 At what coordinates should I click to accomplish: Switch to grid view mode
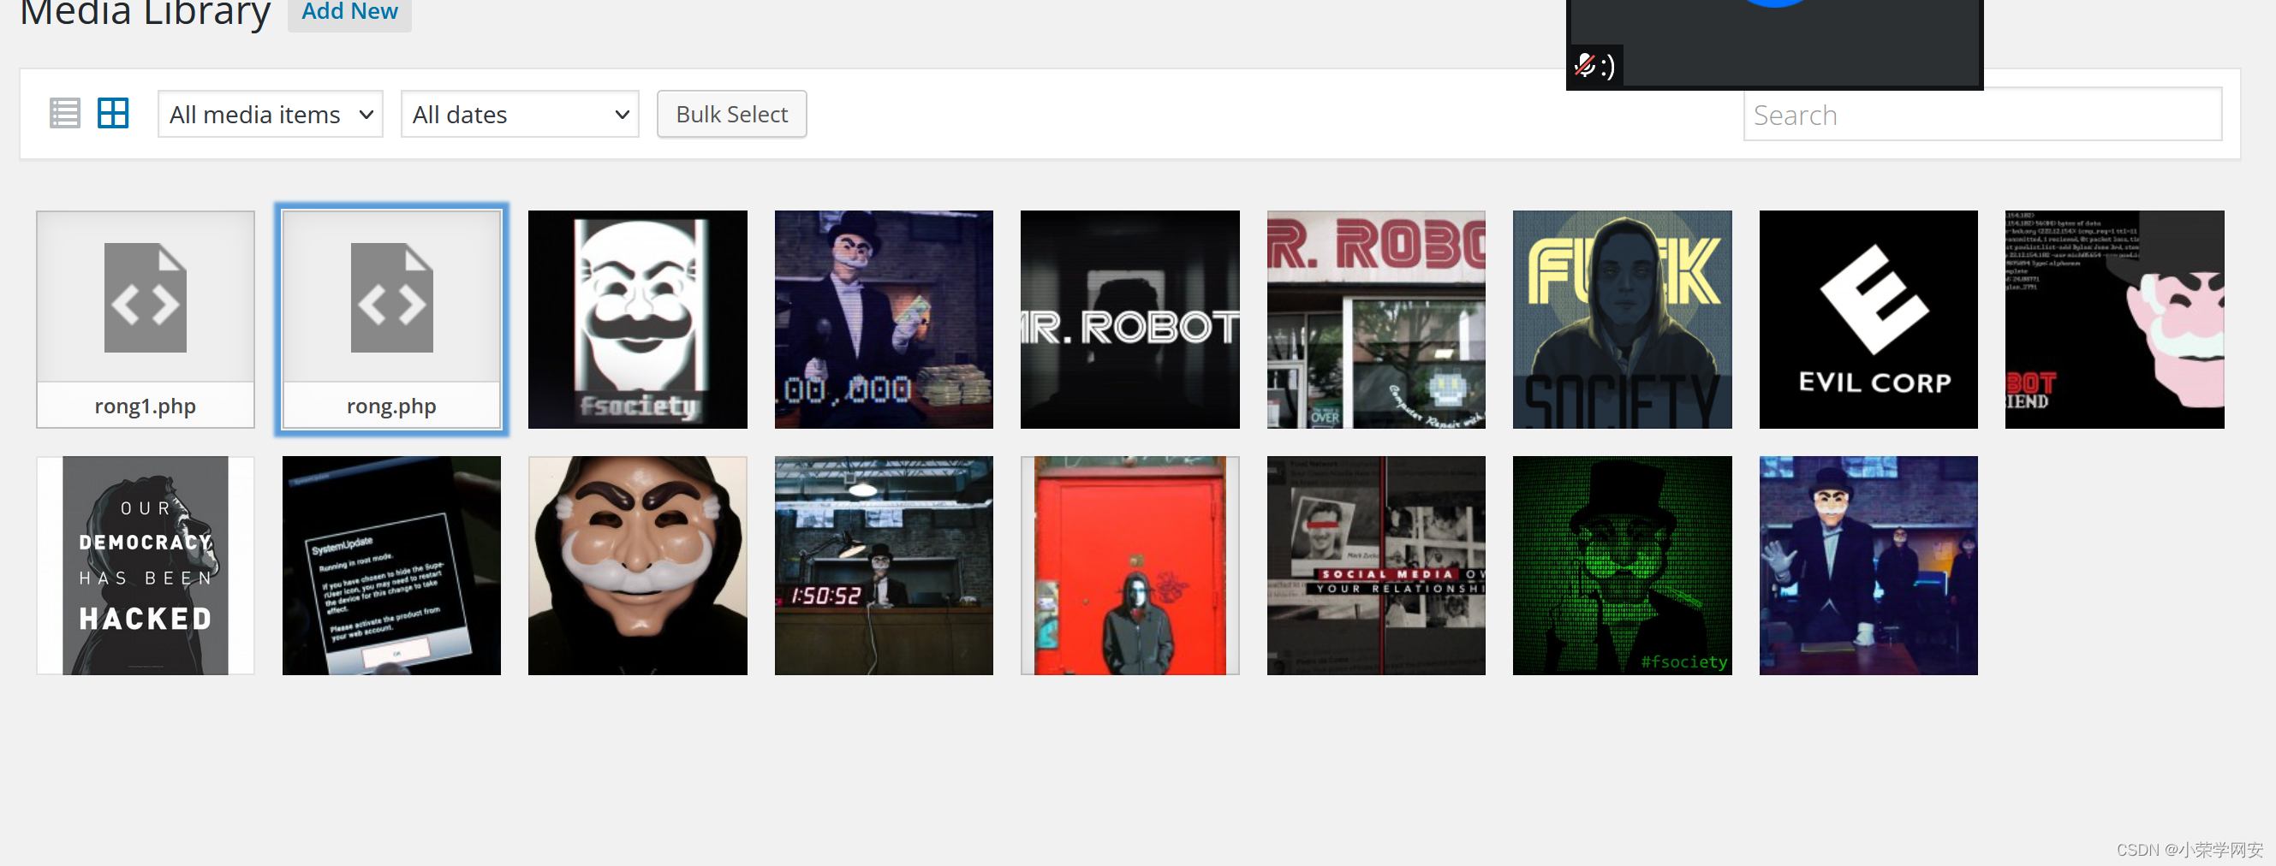pos(113,114)
